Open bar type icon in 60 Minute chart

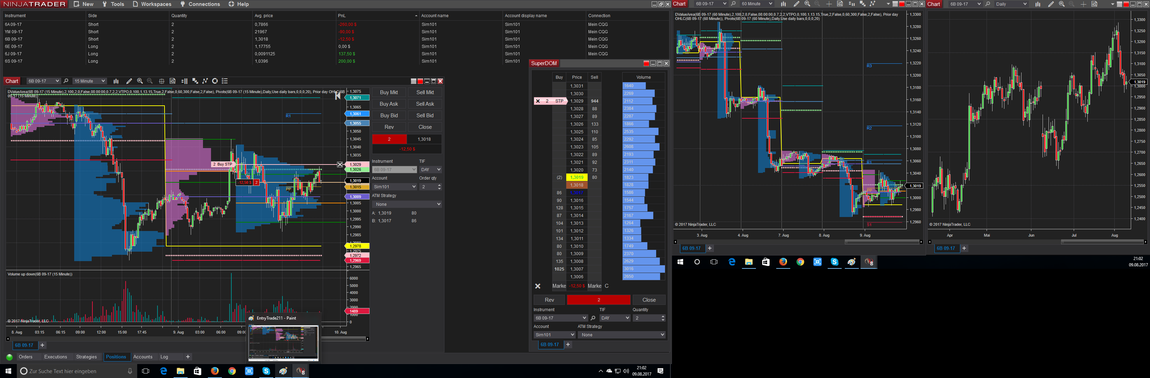784,4
